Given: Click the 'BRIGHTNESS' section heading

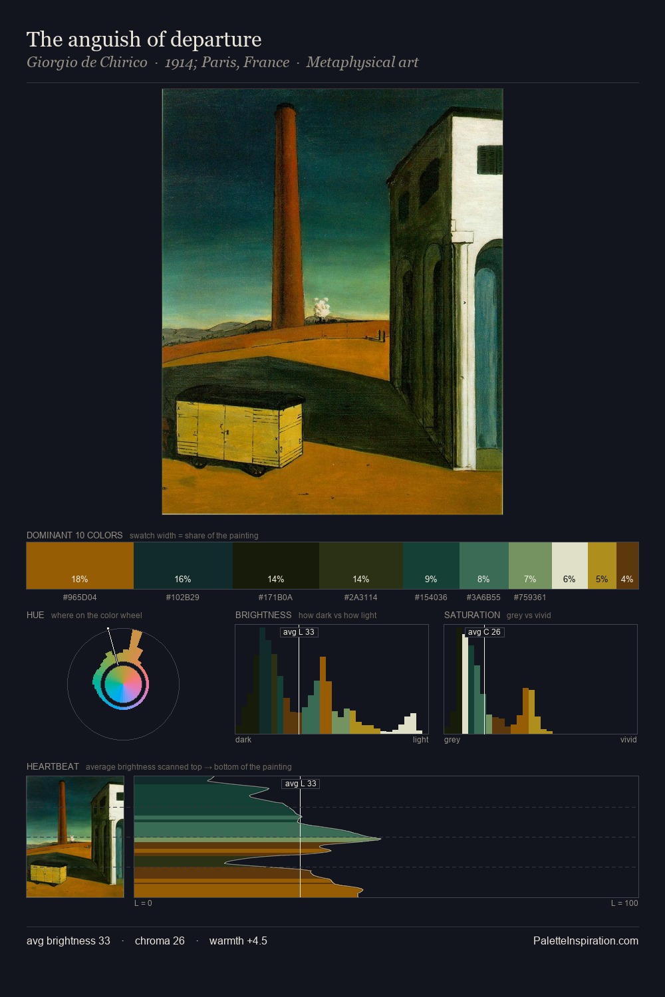Looking at the screenshot, I should 263,615.
